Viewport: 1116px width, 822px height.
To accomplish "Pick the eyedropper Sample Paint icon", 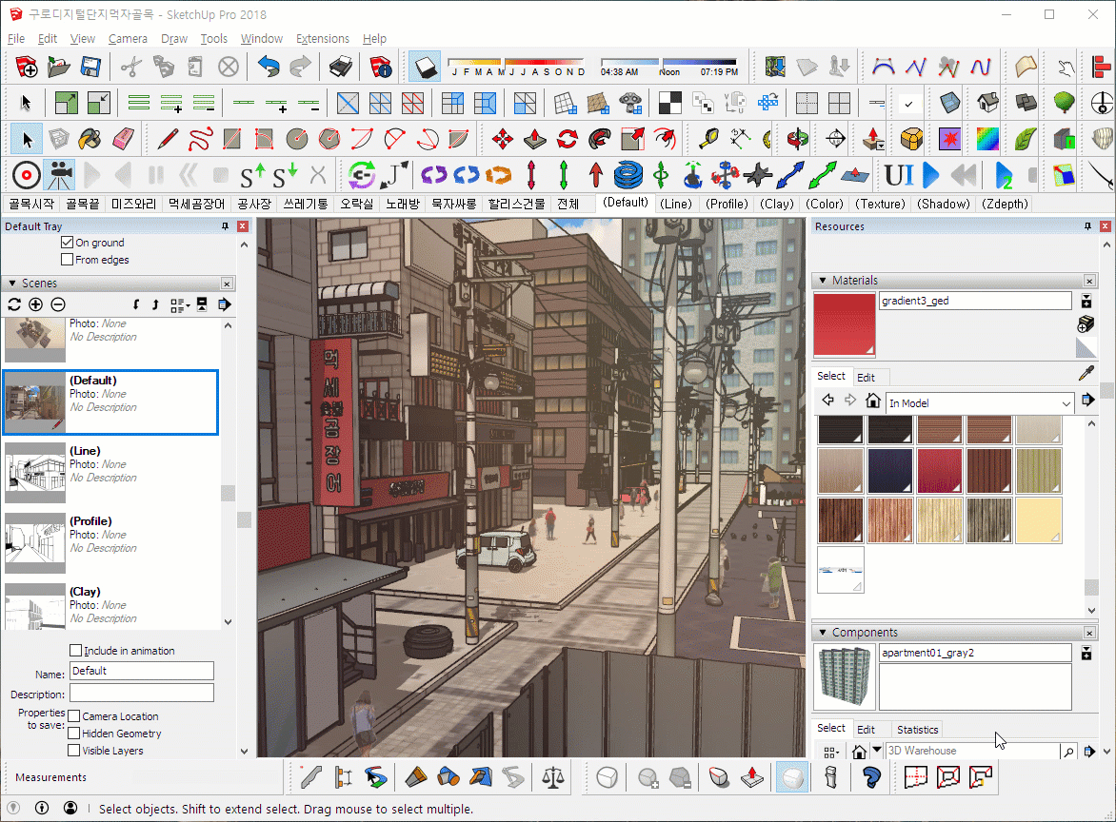I will tap(1086, 373).
